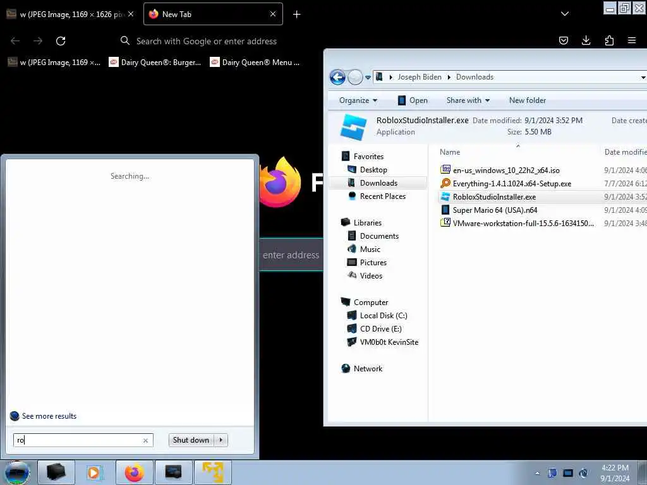Open Videos library
This screenshot has width=647, height=485.
point(371,275)
